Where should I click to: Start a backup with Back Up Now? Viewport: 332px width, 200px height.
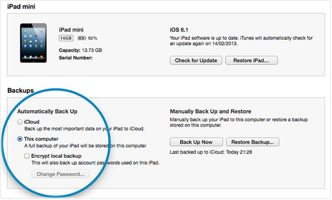[x=196, y=142]
